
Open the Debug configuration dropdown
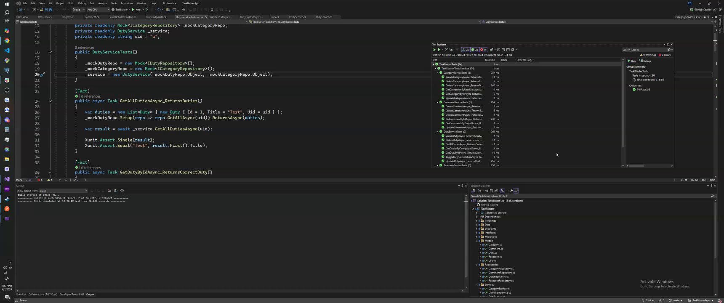(x=77, y=10)
